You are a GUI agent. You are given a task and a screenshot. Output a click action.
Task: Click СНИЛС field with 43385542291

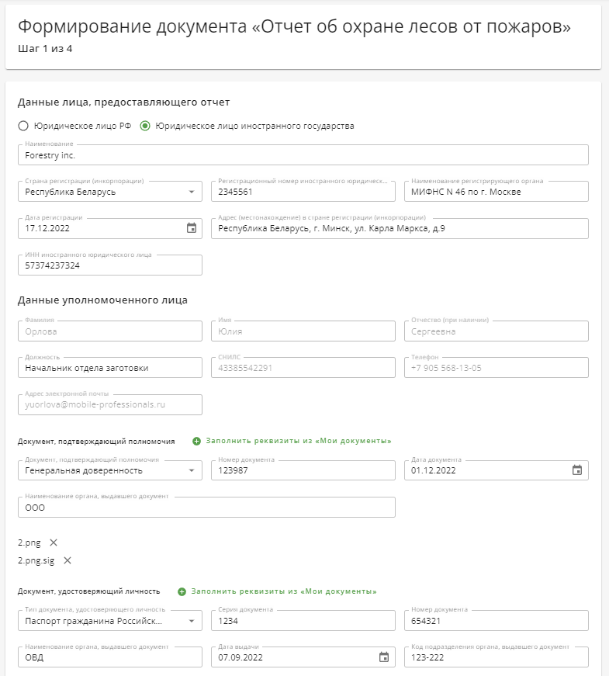tap(303, 368)
